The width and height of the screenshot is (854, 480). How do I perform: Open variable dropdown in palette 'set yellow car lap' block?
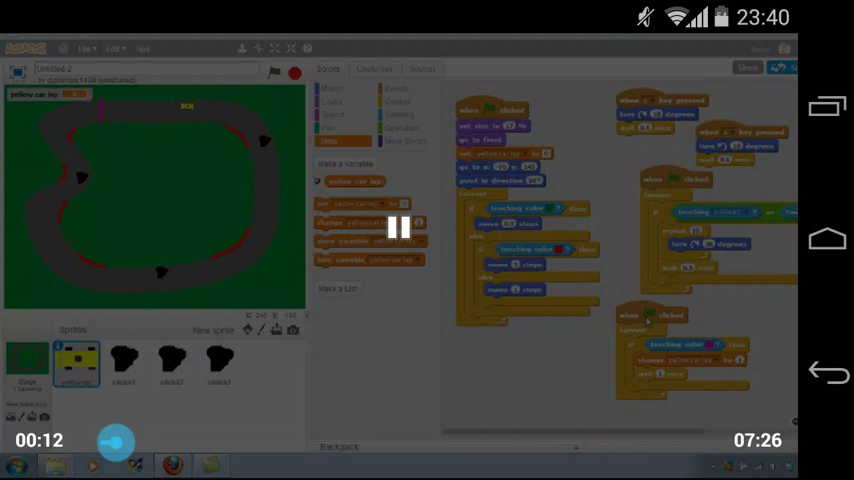[x=382, y=204]
